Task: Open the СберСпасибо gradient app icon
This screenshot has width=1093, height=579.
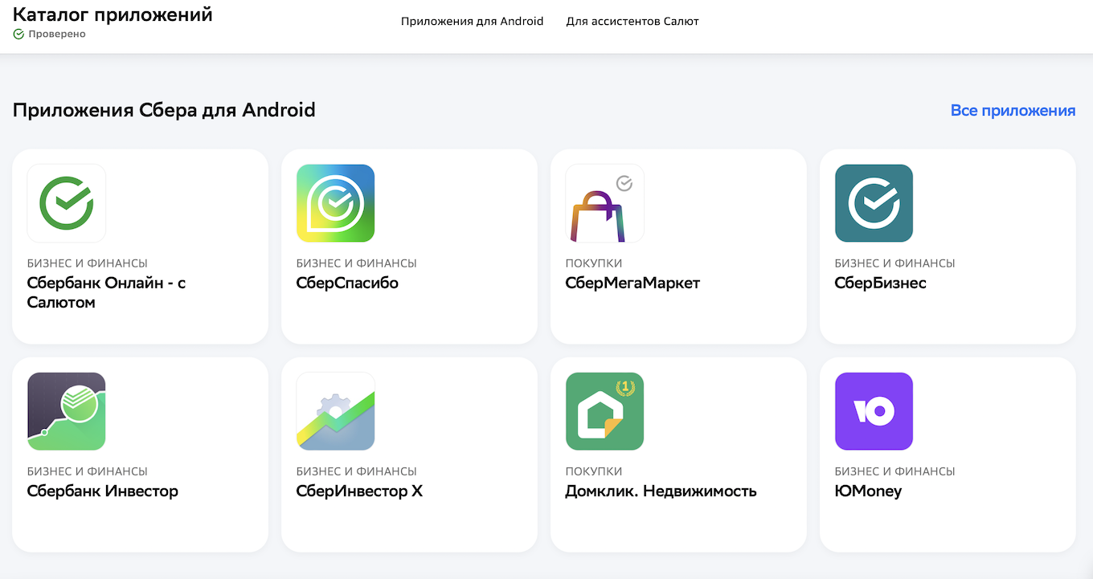Action: pyautogui.click(x=336, y=203)
